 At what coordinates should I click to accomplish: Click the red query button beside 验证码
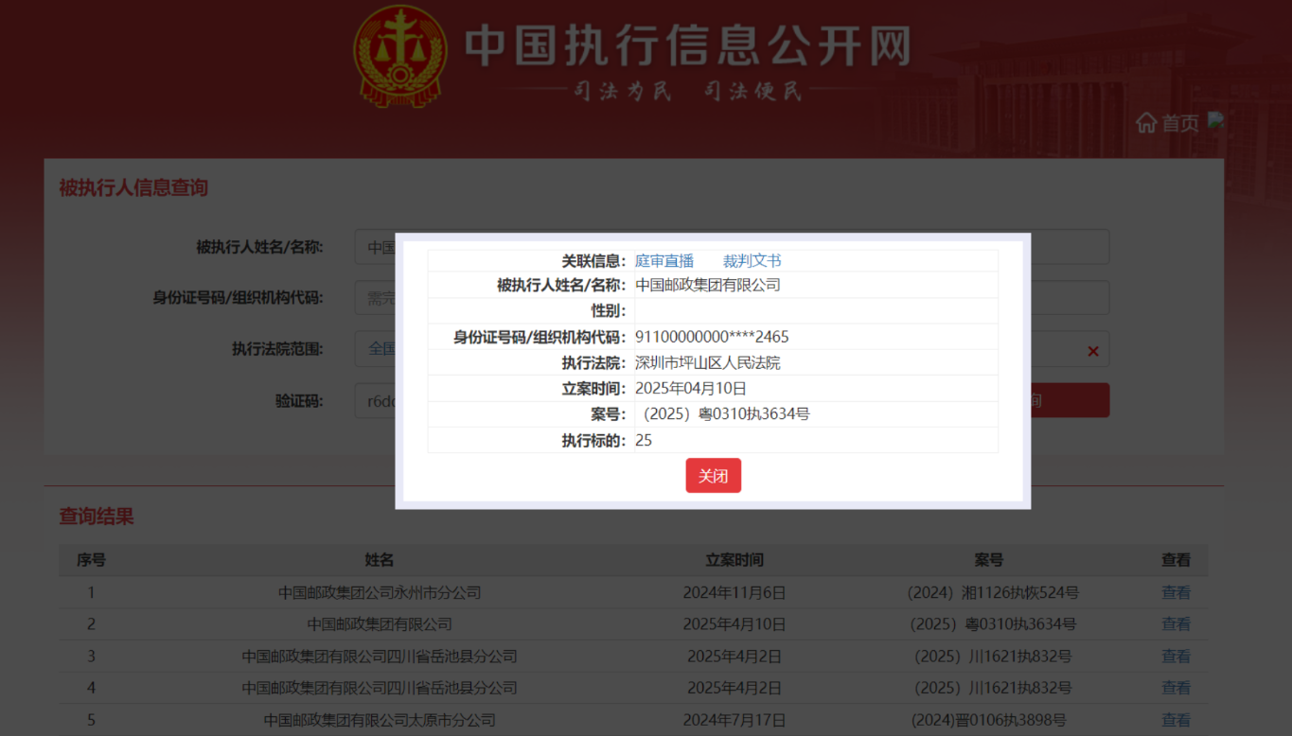1070,400
